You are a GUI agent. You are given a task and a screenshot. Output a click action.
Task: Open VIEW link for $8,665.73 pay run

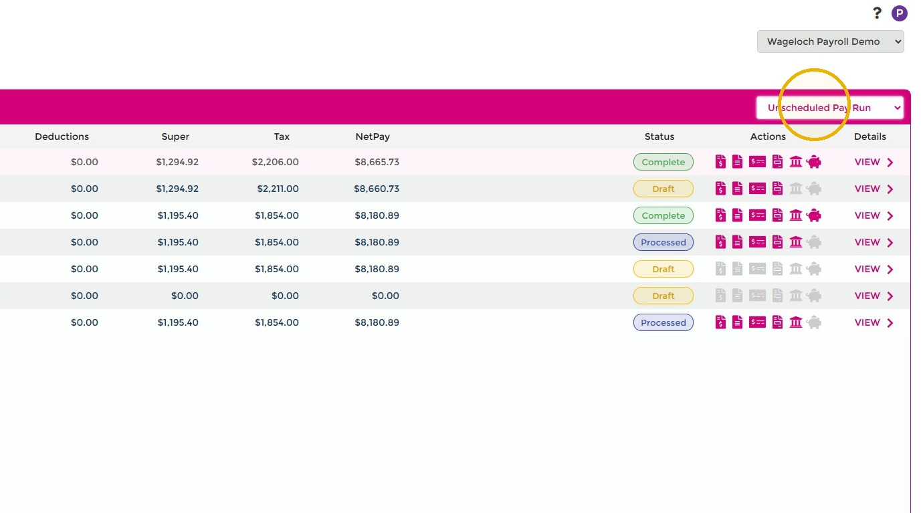867,162
